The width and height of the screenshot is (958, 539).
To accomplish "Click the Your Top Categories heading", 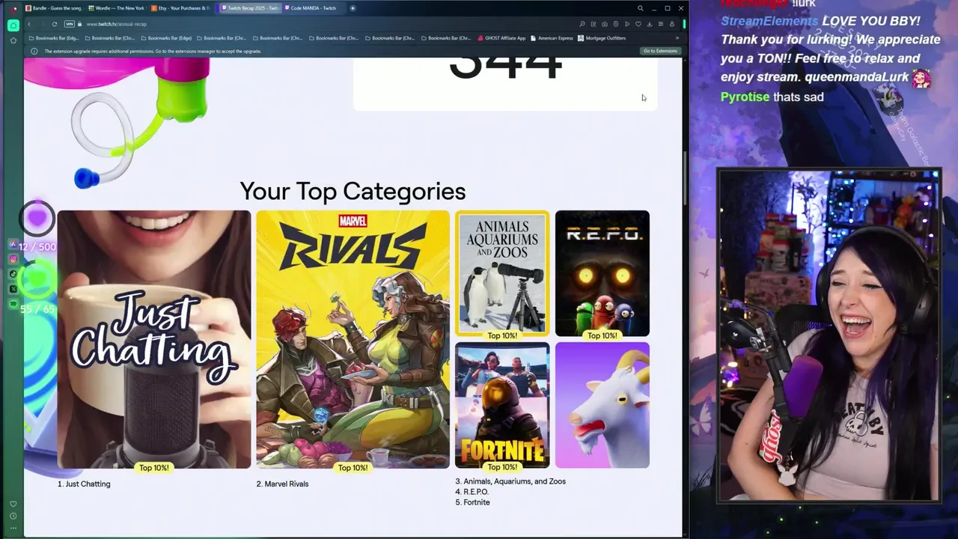I will tap(353, 191).
